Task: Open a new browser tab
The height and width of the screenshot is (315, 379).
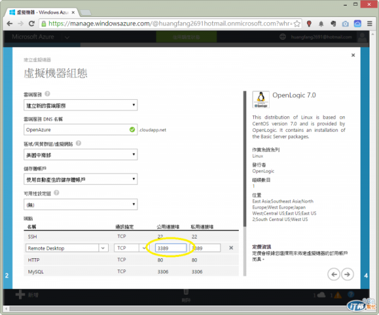Action: click(x=85, y=13)
